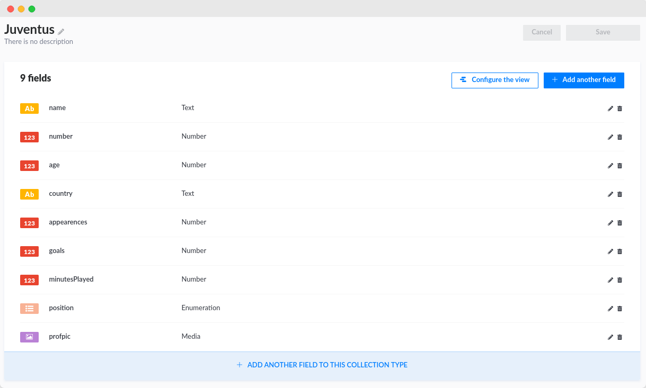The image size is (646, 388).
Task: Open edit for country field
Action: [x=610, y=194]
